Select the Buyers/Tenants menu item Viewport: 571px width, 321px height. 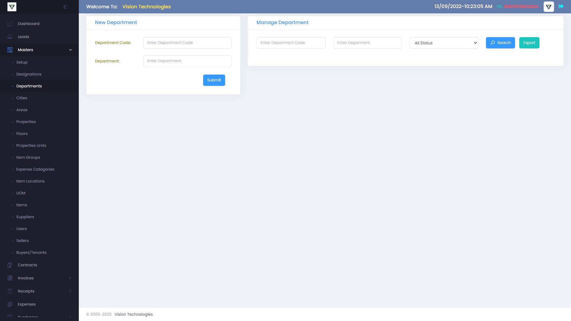point(31,252)
